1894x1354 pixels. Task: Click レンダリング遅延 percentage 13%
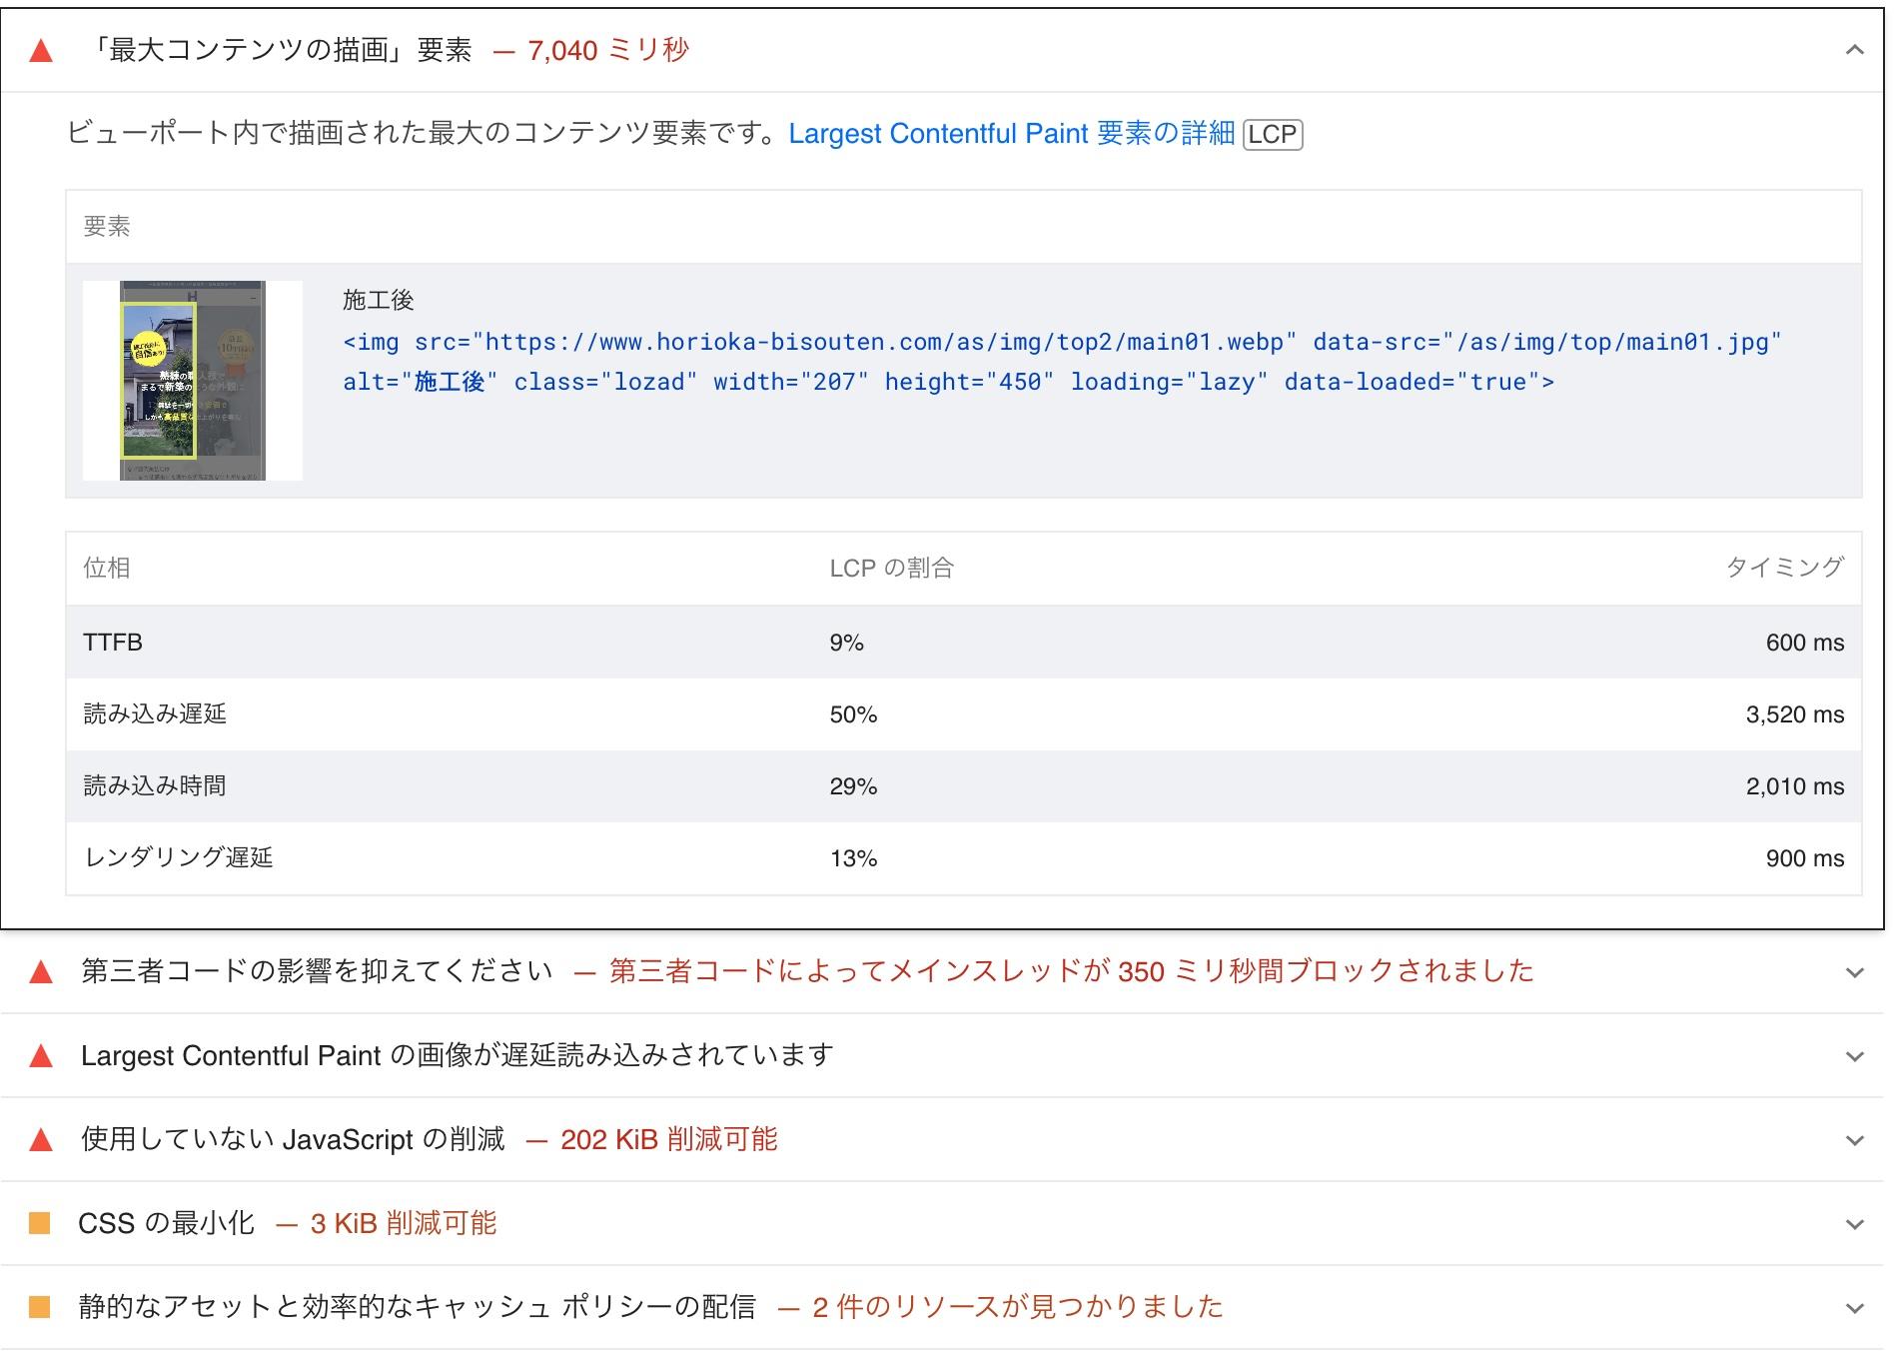[854, 858]
